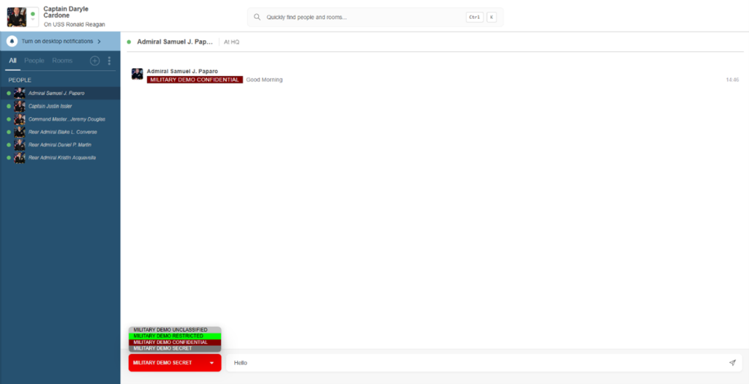Click Captain Daryle Cardone's profile picture
This screenshot has width=749, height=384.
[17, 17]
